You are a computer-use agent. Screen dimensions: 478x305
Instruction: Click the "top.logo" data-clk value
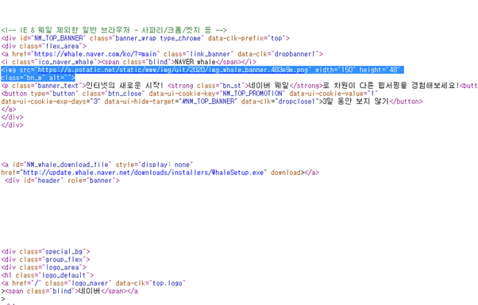[168, 284]
